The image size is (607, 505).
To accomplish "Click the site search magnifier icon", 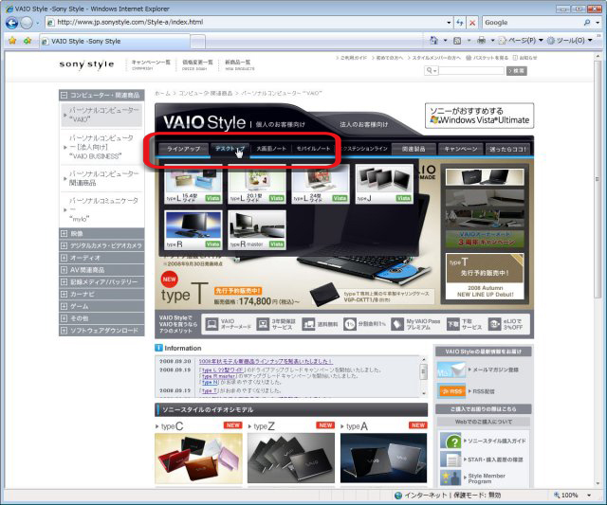I will [x=430, y=70].
